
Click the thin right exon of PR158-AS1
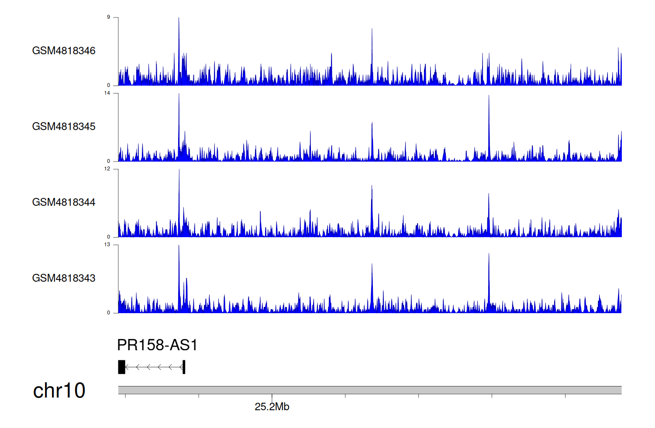coord(184,367)
